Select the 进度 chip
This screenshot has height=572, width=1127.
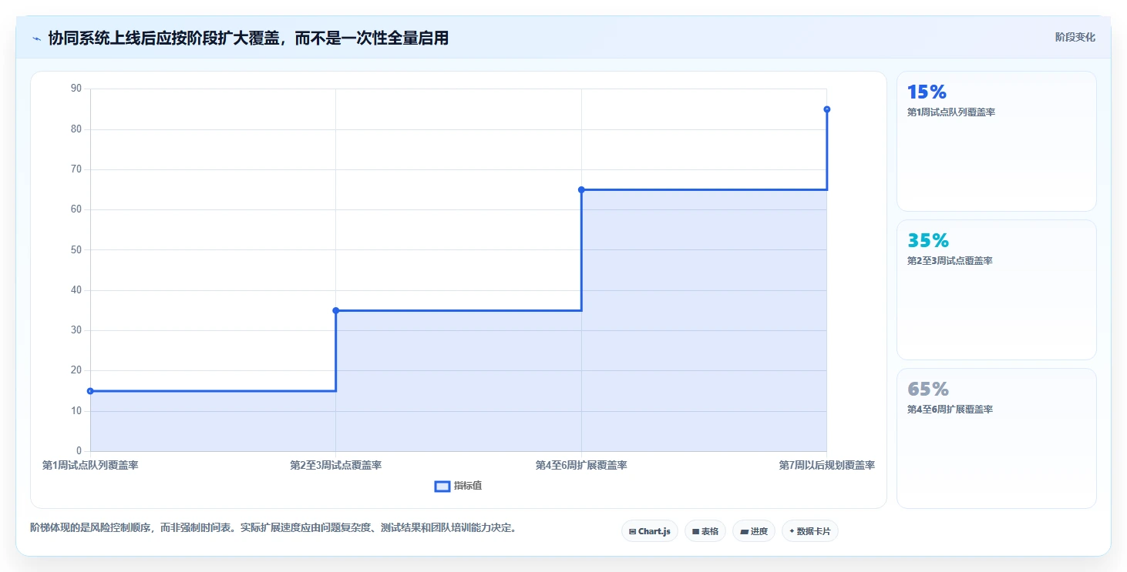[x=754, y=531]
